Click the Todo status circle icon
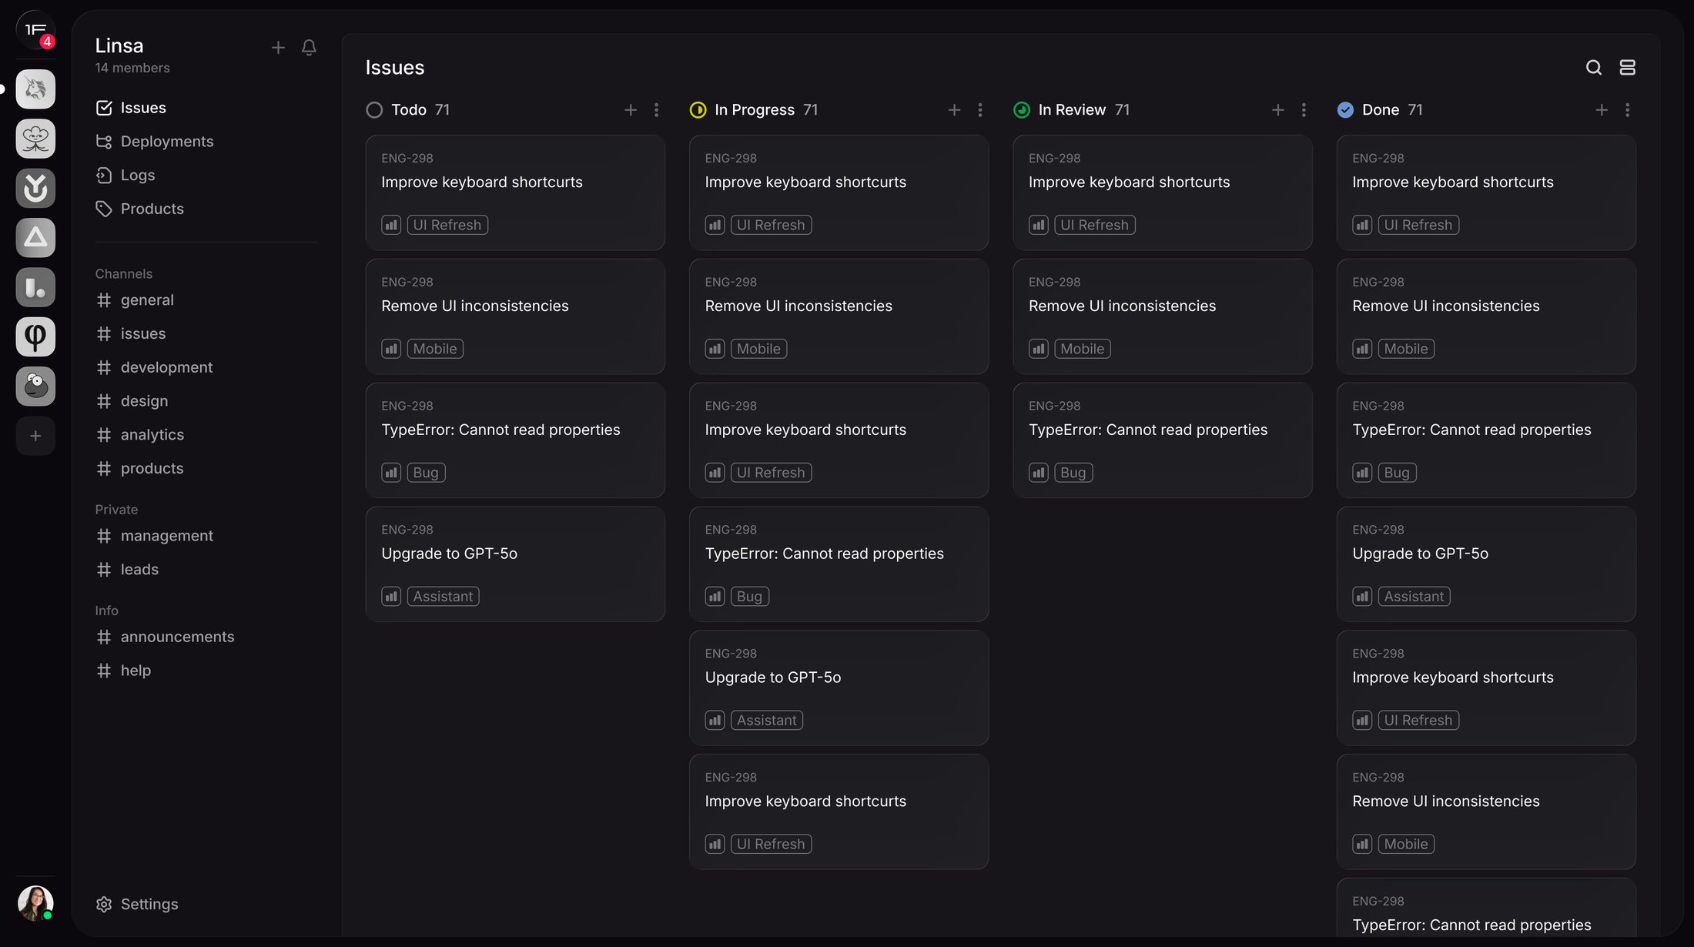 pos(374,110)
